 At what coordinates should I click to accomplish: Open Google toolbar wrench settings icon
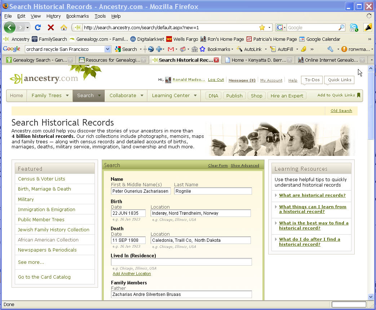coord(331,49)
